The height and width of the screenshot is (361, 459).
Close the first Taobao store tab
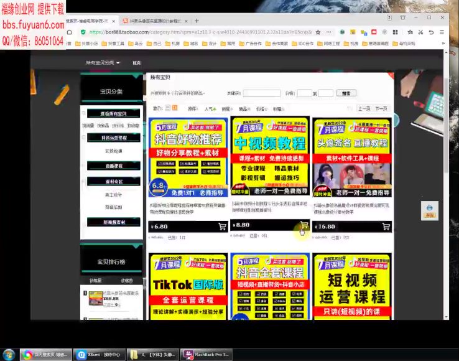(114, 21)
